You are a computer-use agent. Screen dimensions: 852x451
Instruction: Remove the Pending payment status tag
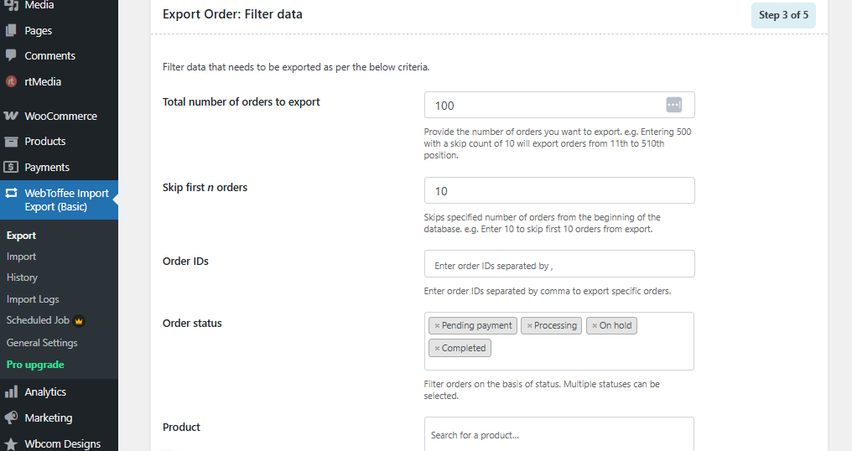tap(437, 326)
